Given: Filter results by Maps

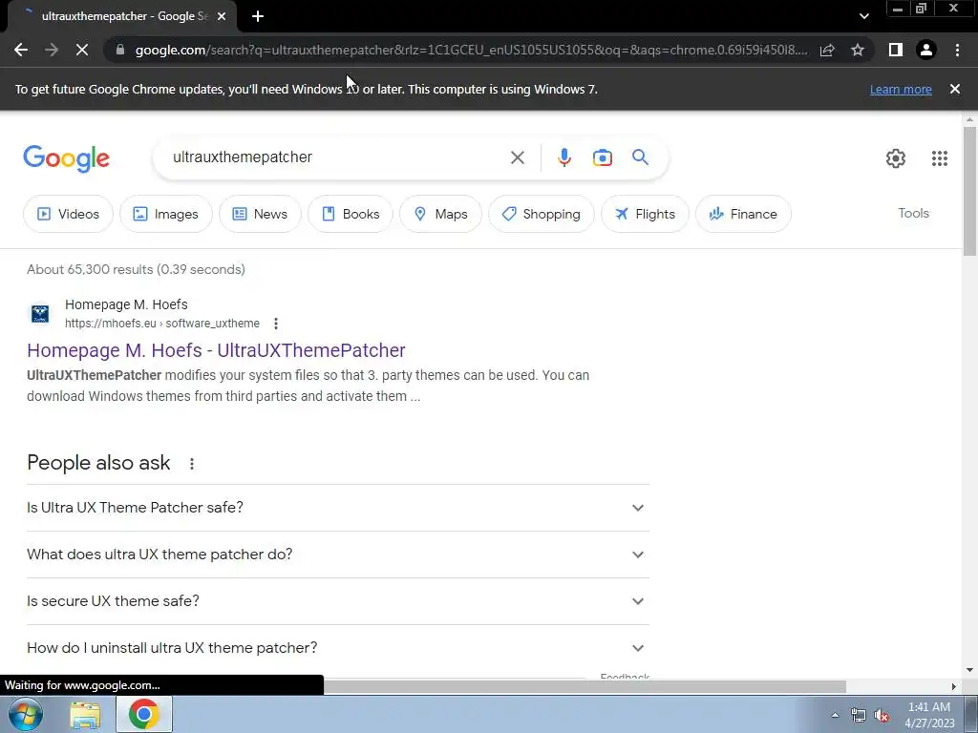Looking at the screenshot, I should 440,214.
